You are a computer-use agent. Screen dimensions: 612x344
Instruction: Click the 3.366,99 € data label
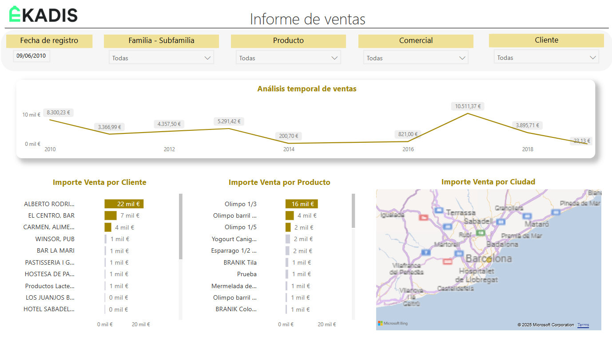pyautogui.click(x=110, y=127)
